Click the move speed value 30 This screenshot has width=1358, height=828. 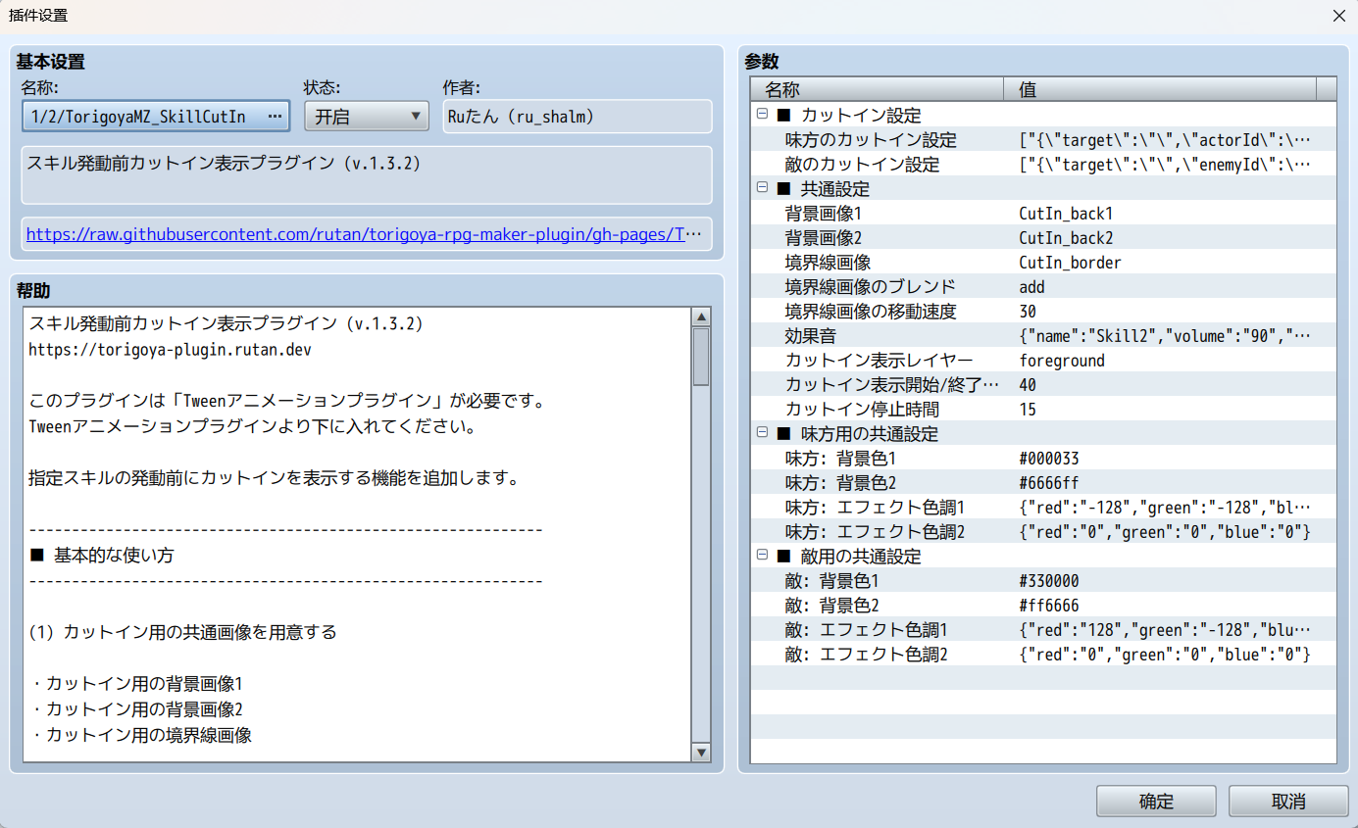[1028, 311]
